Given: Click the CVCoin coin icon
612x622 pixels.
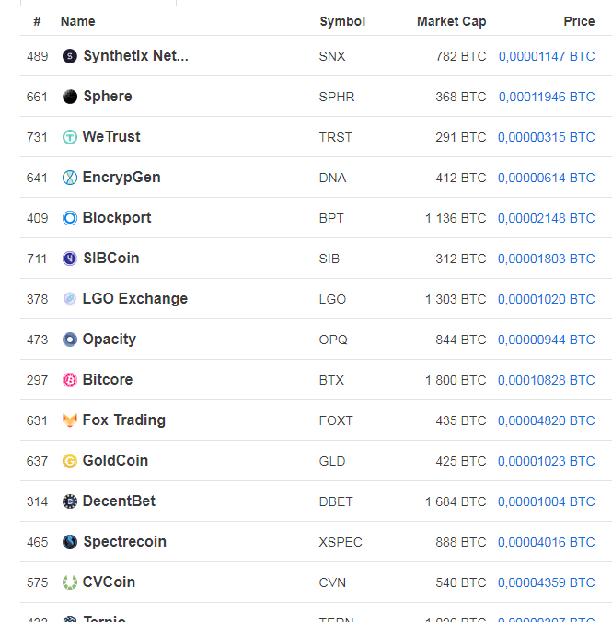Looking at the screenshot, I should [70, 582].
